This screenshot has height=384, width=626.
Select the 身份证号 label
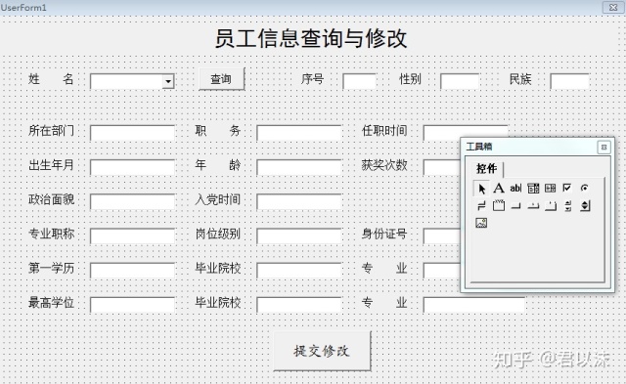point(384,234)
